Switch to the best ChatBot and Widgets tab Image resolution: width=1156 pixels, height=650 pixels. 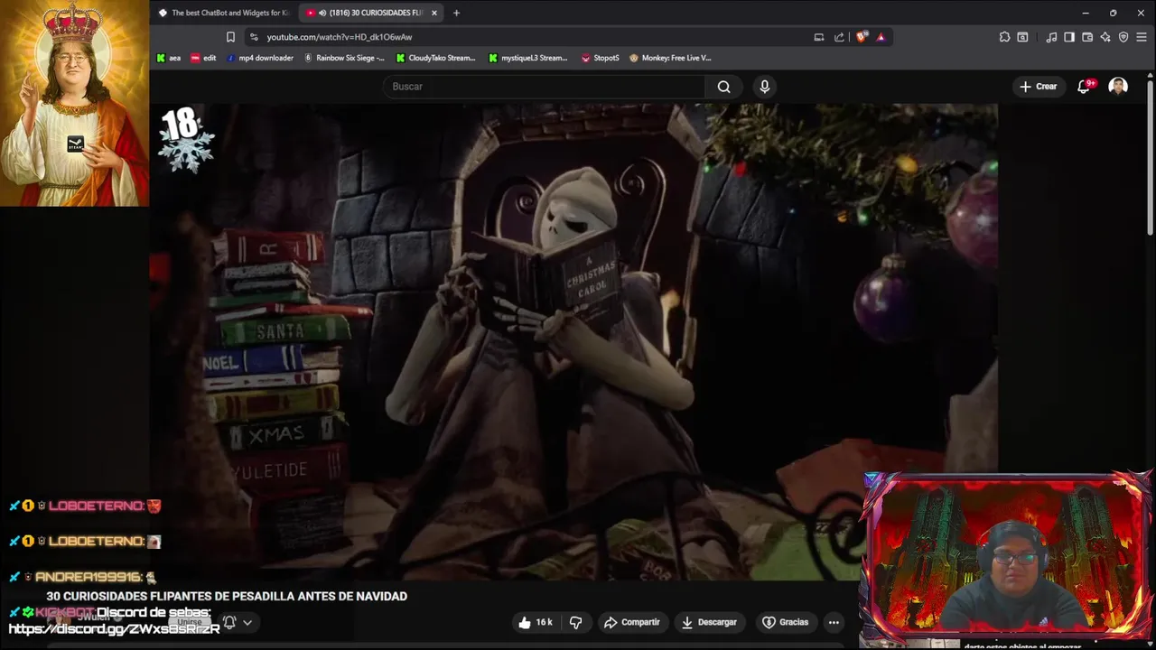[224, 13]
